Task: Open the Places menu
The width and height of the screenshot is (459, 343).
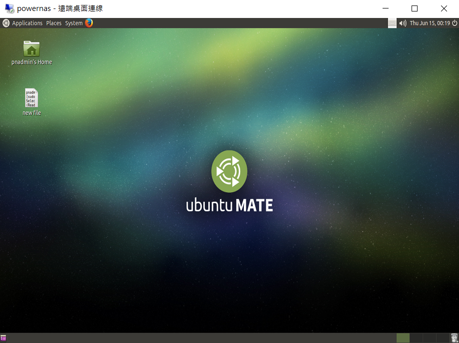Action: (x=54, y=23)
